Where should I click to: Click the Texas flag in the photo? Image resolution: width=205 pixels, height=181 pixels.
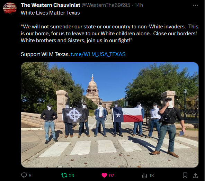[x=127, y=115]
